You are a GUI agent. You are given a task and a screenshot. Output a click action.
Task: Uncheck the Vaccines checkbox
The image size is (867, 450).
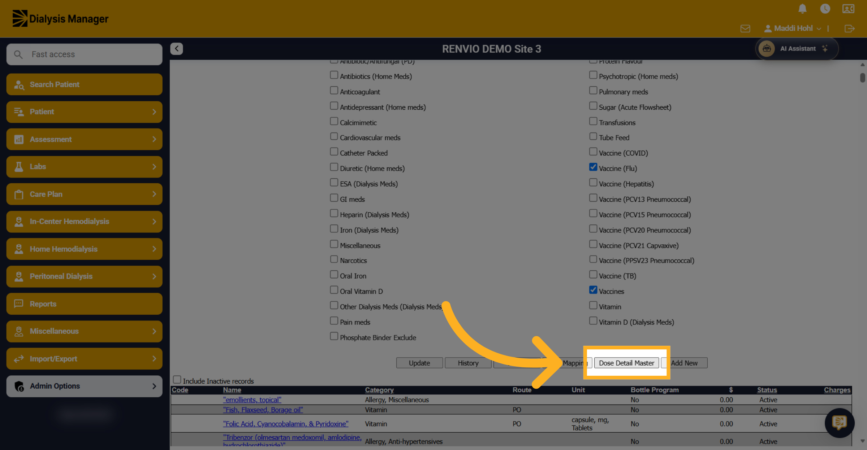(593, 290)
